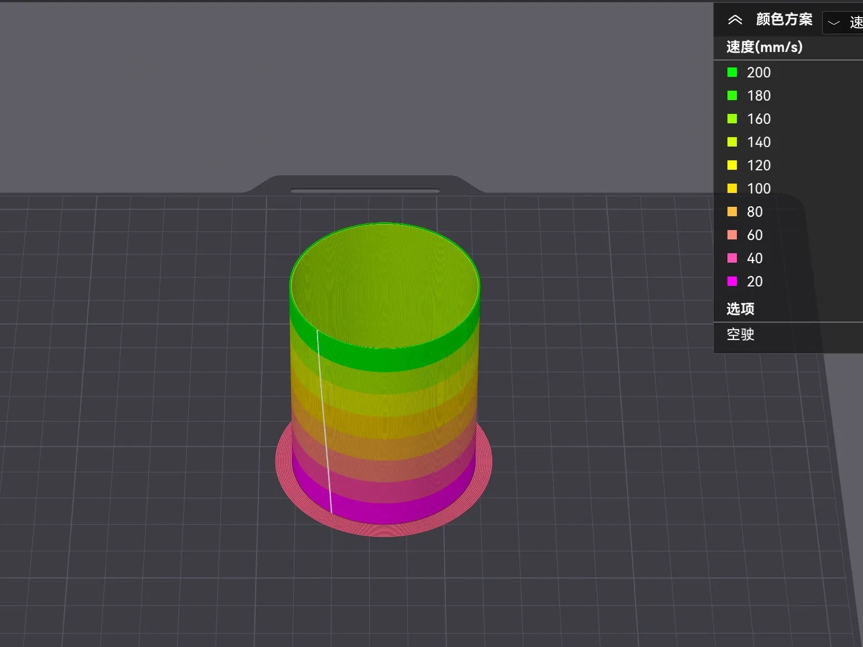The width and height of the screenshot is (863, 647).
Task: Expand the color scheme selector menu
Action: [x=833, y=23]
